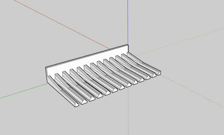Select the leftmost sloped rail of the rack

pos(63,92)
